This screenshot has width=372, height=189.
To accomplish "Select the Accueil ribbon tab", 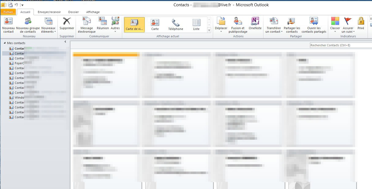I will 25,12.
